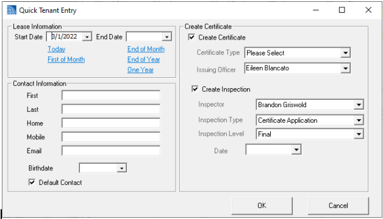
Task: Open the Start Date calendar dropdown
Action: tap(87, 36)
